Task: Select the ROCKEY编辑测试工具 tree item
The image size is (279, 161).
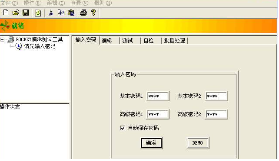Action: tap(39, 39)
